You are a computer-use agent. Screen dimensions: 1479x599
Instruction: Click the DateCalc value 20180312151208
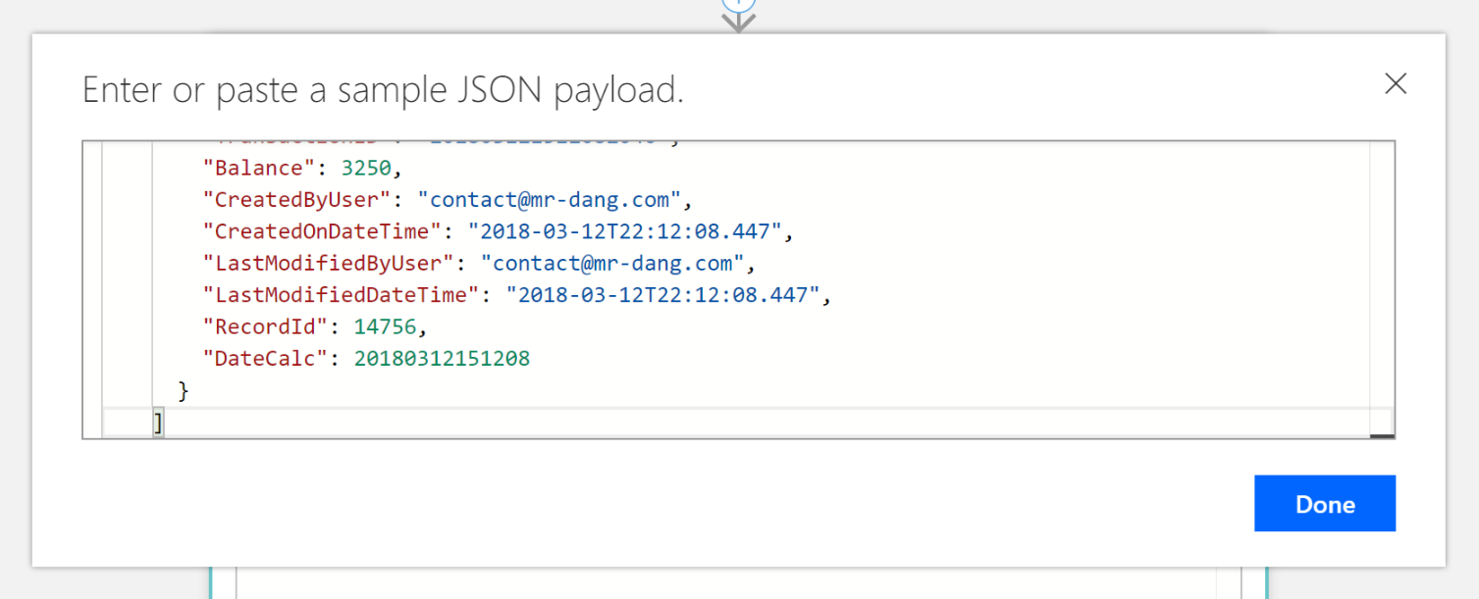pyautogui.click(x=442, y=359)
